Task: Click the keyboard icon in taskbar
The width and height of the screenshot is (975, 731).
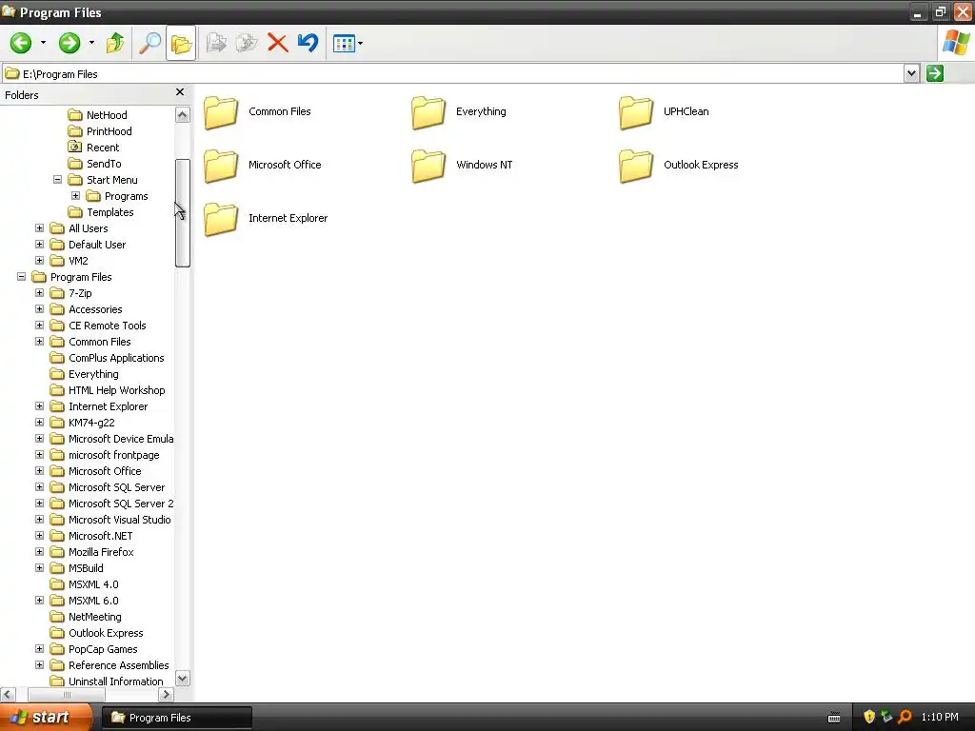Action: point(834,718)
